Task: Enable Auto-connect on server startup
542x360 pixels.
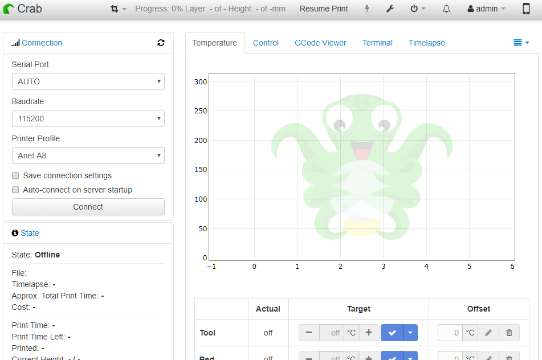Action: (x=15, y=190)
